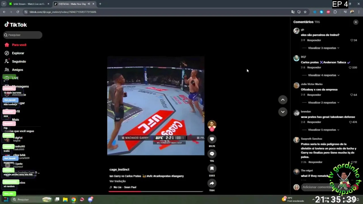Seek the video progress bar
363x204 pixels.
(x=156, y=192)
